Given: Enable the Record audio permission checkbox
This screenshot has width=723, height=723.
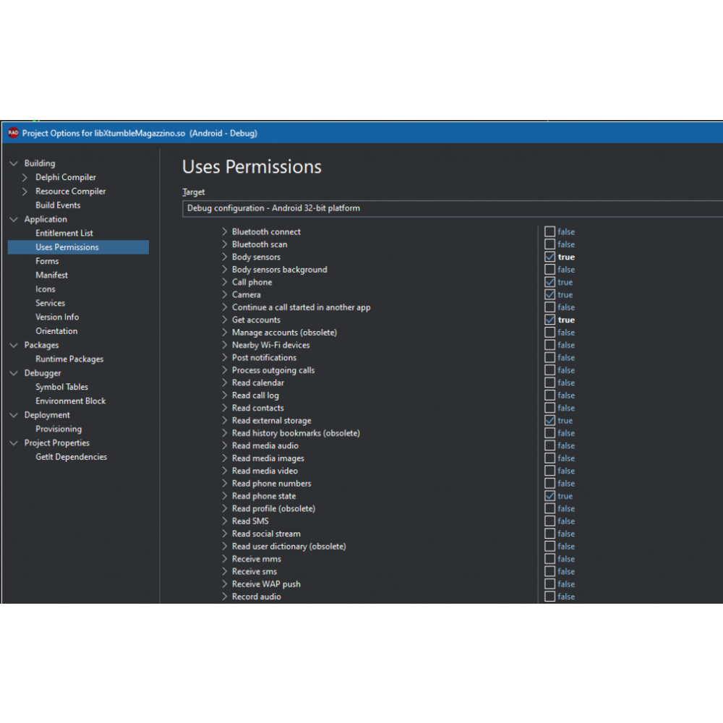Looking at the screenshot, I should (x=549, y=596).
